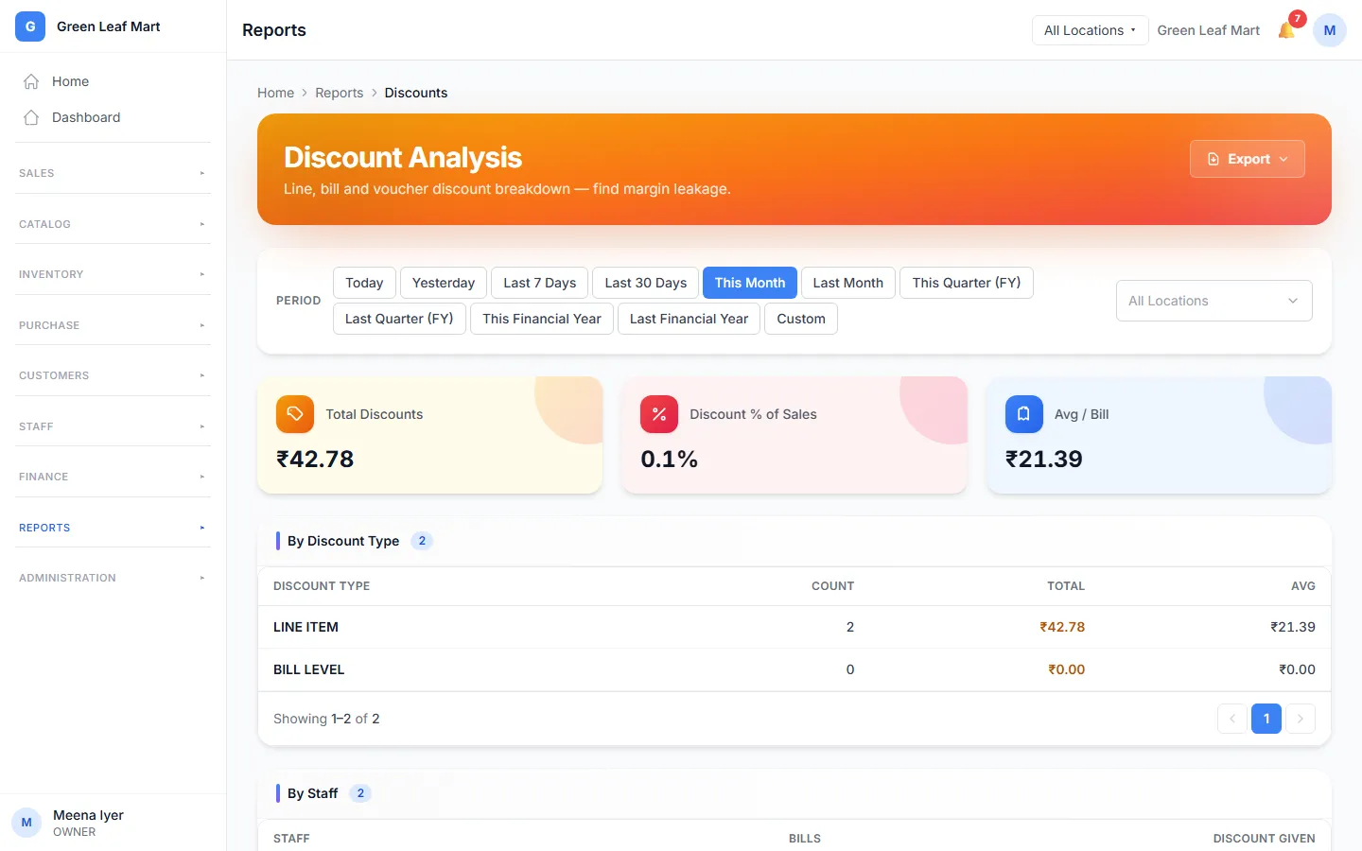Viewport: 1362px width, 851px height.
Task: Choose the Custom period button
Action: click(x=801, y=319)
